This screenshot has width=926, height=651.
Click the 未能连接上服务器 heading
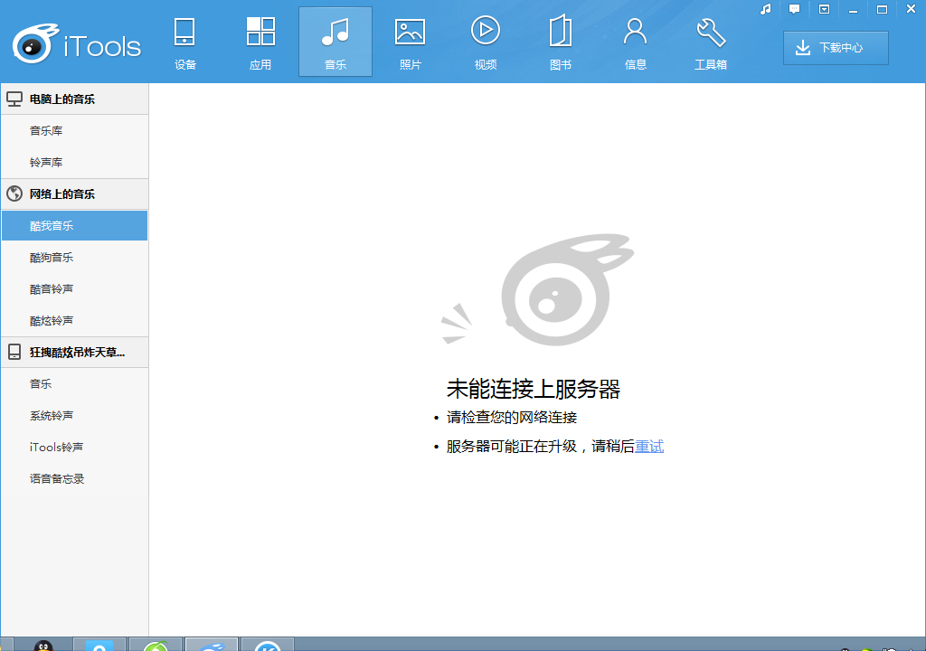point(534,390)
